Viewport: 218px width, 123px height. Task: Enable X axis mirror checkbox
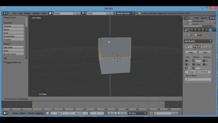(x=186, y=61)
